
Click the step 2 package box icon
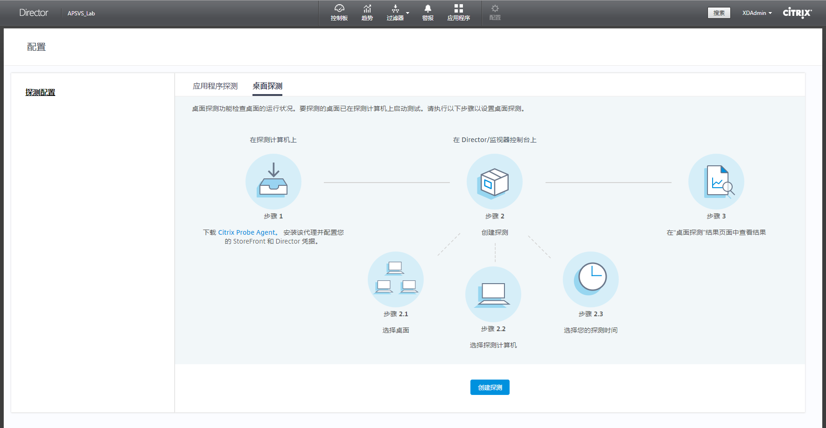[495, 182]
